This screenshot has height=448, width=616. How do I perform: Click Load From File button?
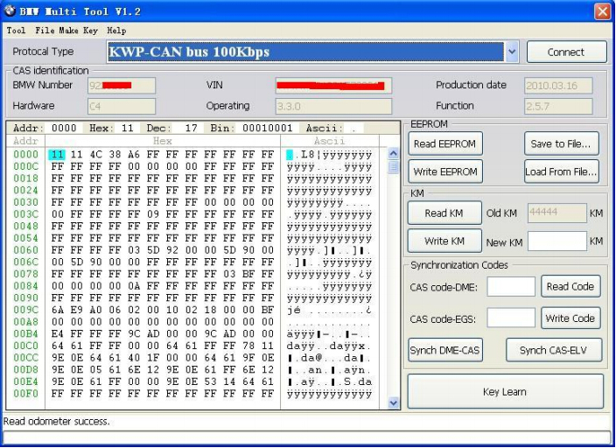coord(561,171)
